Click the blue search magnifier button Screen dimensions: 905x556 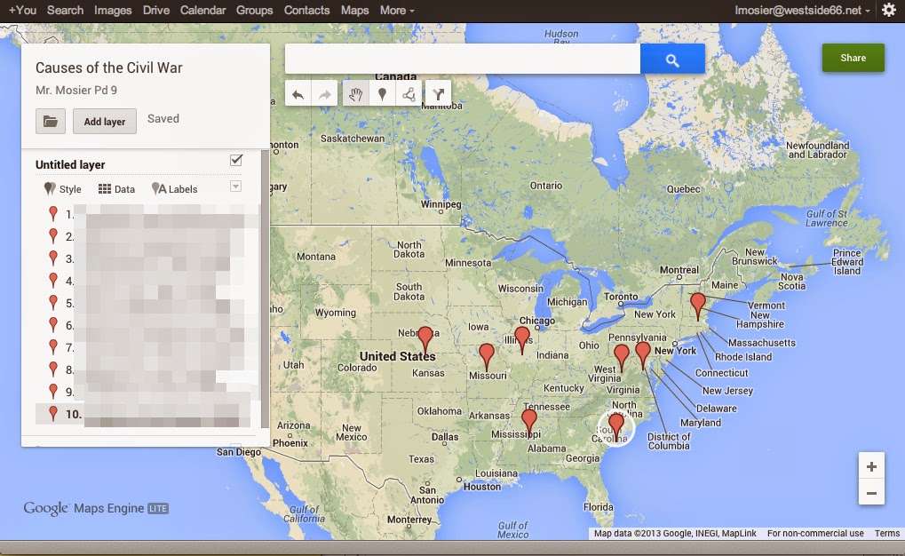672,59
